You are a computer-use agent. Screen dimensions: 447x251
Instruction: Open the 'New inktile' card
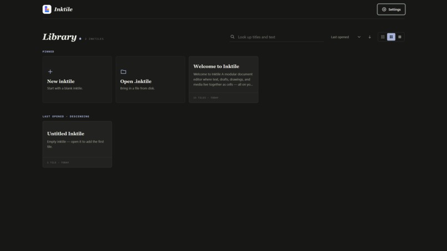(77, 79)
